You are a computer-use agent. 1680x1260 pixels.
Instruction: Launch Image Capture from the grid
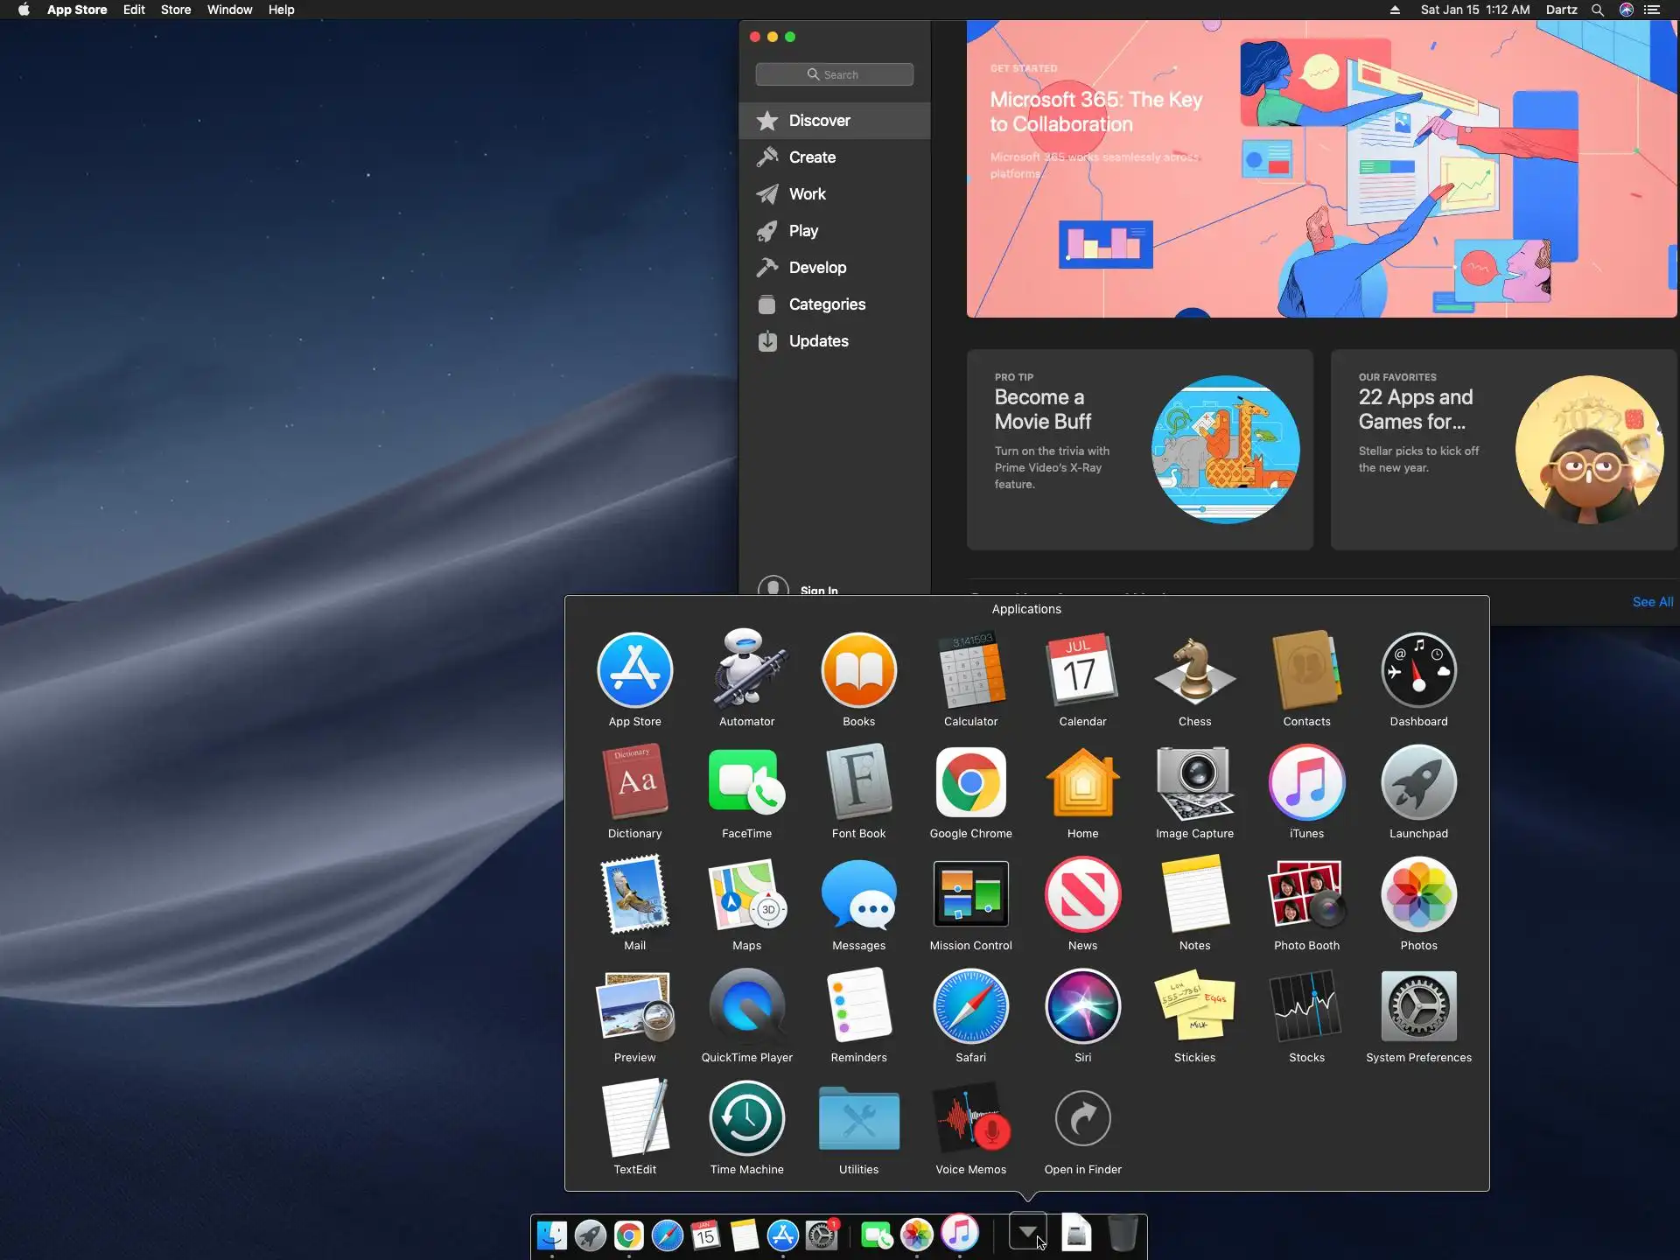(1194, 783)
